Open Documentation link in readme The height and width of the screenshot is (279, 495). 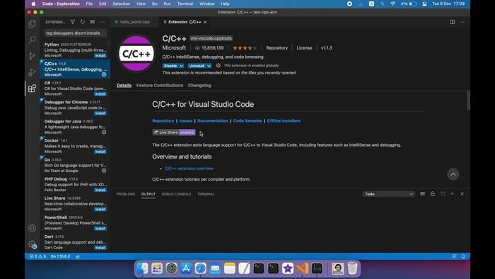point(212,120)
